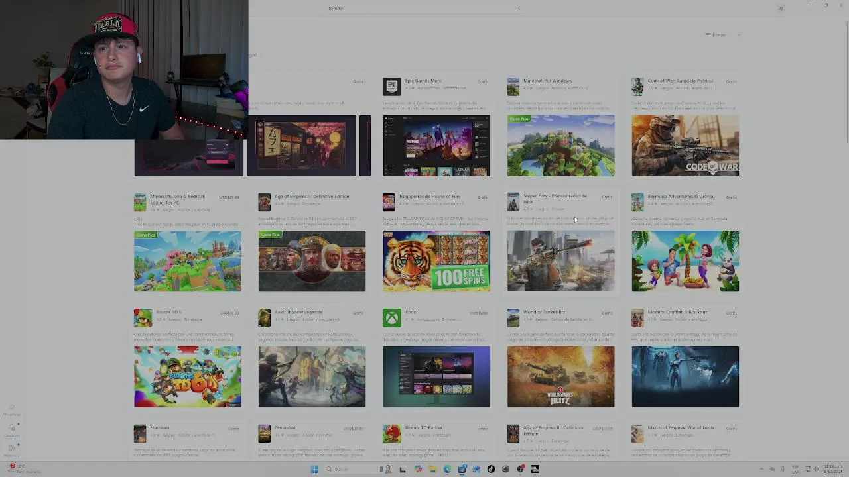849x477 pixels.
Task: Select the Bloons TD 6 artwork thumbnail
Action: pos(188,377)
